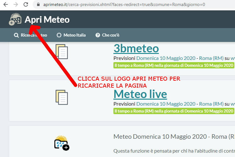This screenshot has width=235, height=157.
Task: Click the weather folder plus icon in the bottom card
Action: [x=62, y=143]
